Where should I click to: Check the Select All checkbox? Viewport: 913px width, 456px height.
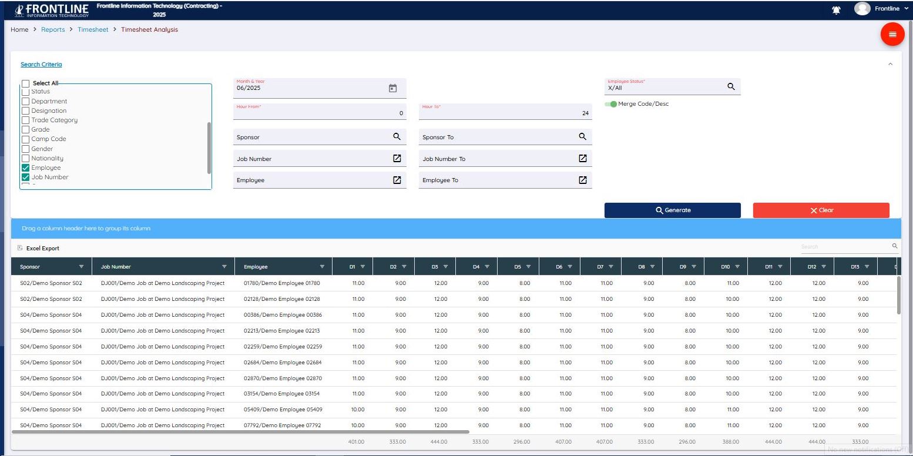tap(25, 83)
